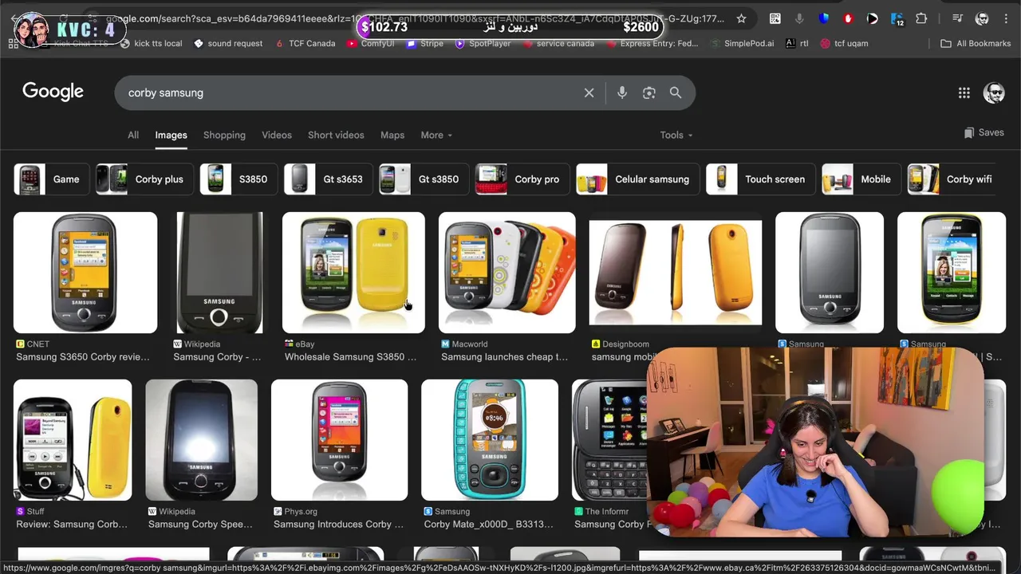This screenshot has width=1021, height=574.
Task: Open the 'service canada' bookmark
Action: point(558,43)
